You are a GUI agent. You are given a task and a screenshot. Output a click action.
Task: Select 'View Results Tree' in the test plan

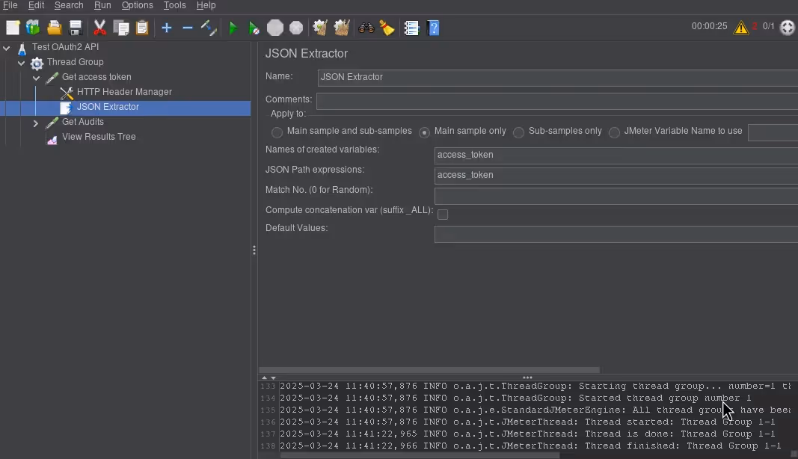[99, 137]
